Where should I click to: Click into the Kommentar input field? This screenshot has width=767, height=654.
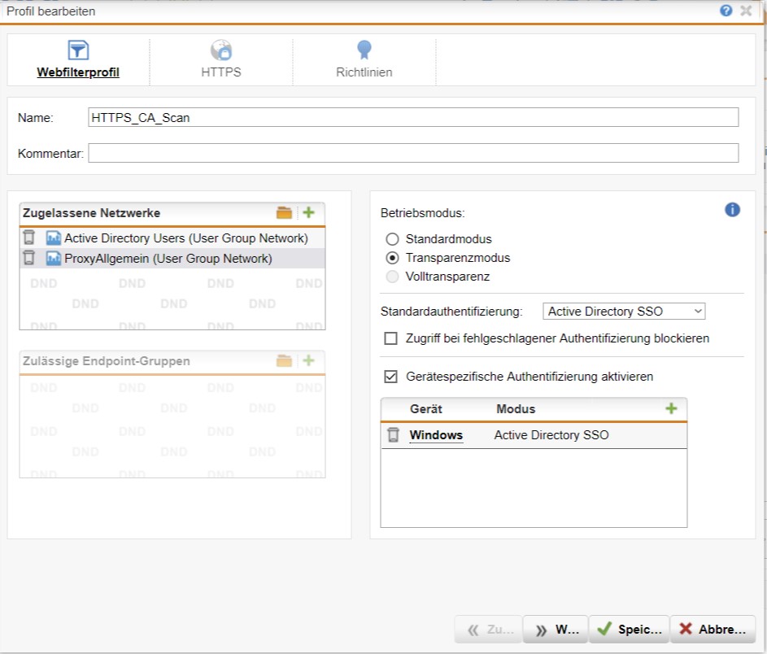tap(413, 153)
